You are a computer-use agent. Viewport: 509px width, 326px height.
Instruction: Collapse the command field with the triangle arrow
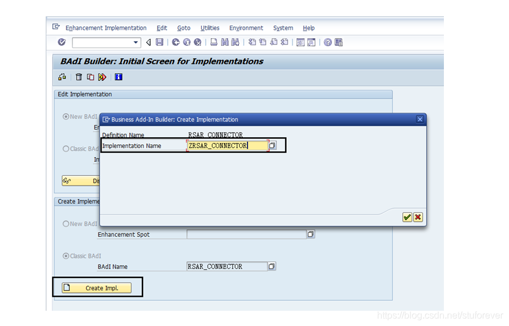148,42
